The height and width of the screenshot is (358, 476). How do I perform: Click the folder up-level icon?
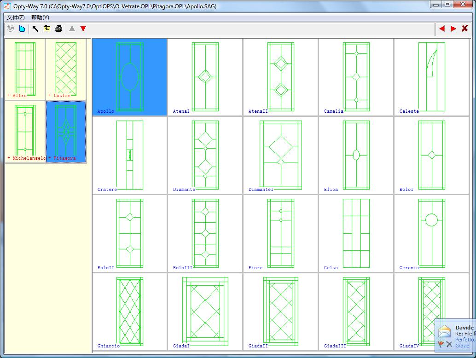click(47, 29)
